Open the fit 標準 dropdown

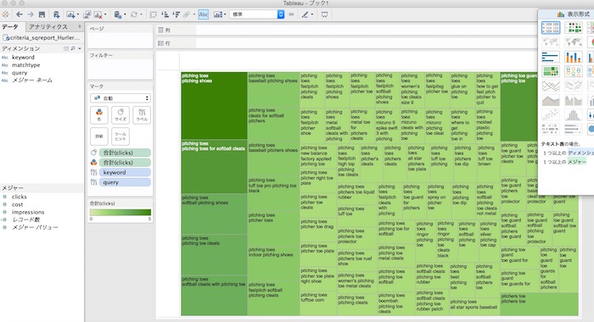coord(257,14)
